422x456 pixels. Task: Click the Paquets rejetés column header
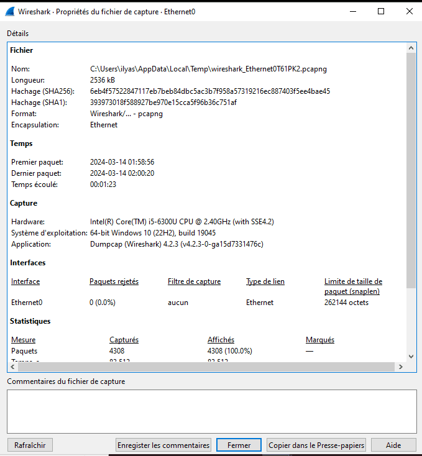[x=114, y=281]
